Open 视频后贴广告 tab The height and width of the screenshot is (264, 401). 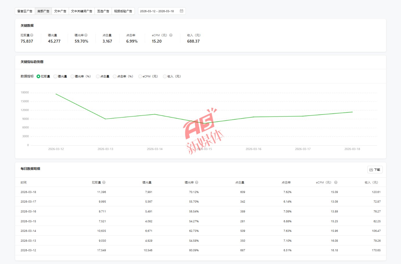[123, 11]
